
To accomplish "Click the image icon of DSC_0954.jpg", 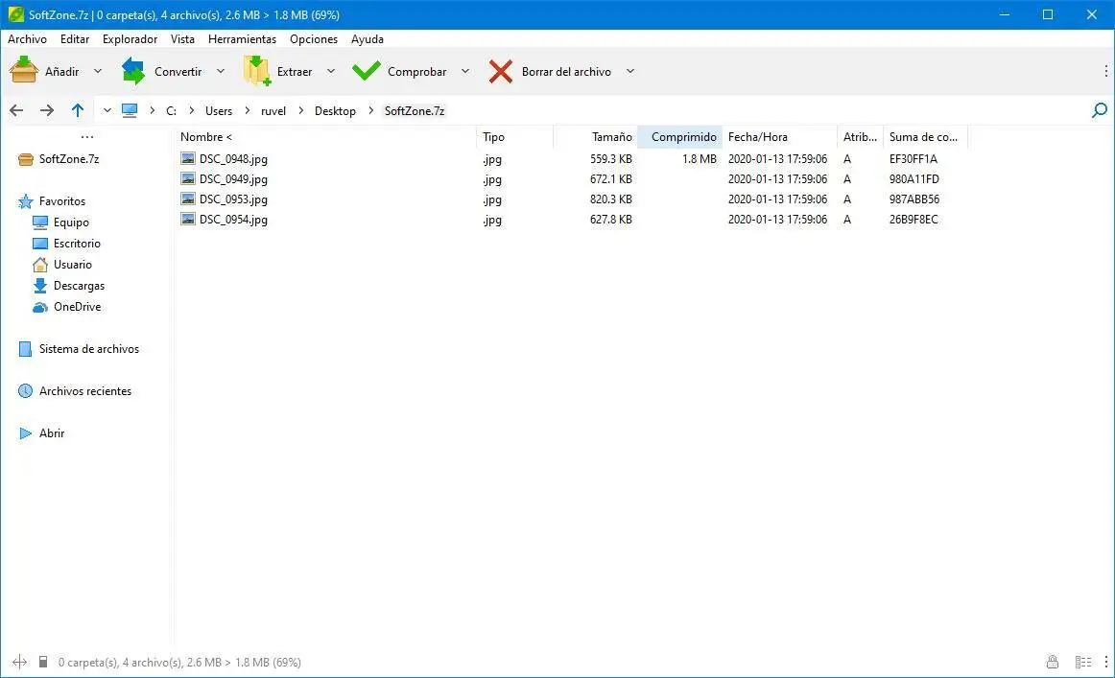I will point(188,219).
